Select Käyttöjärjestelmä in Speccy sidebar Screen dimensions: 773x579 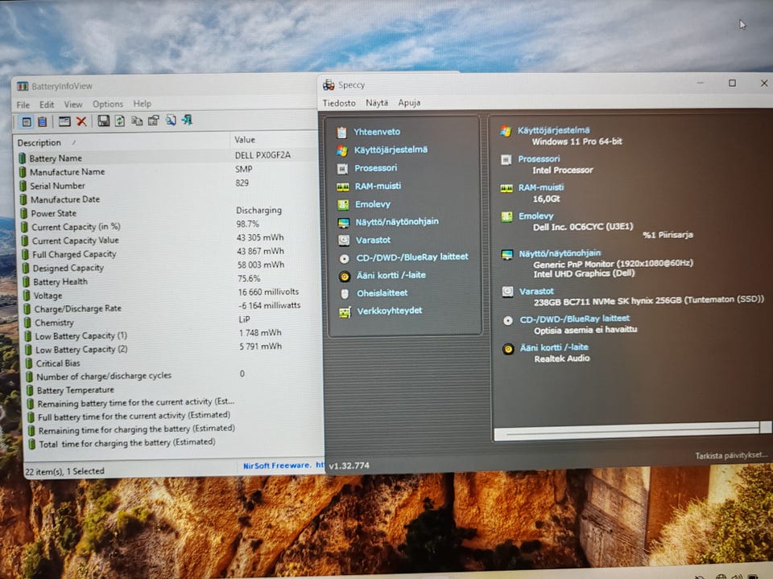pos(391,150)
